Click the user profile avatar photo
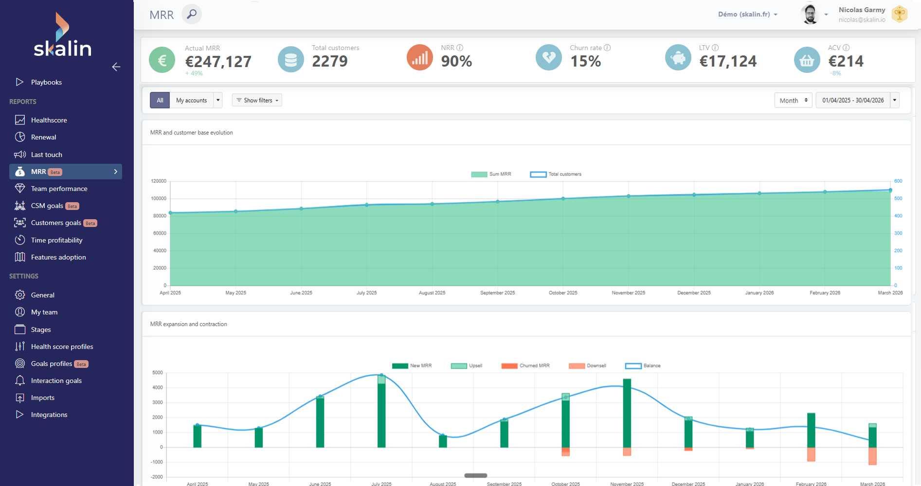Screen dimensions: 921x486 [810, 14]
